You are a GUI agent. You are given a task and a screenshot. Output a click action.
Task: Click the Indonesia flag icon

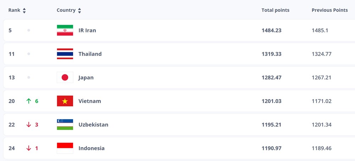point(65,148)
